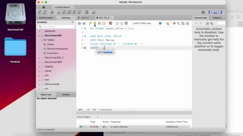Create a new table icon
The image size is (243, 136).
65,12
